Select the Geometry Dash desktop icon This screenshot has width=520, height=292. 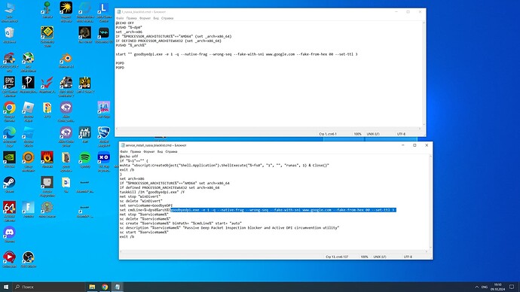click(x=47, y=37)
